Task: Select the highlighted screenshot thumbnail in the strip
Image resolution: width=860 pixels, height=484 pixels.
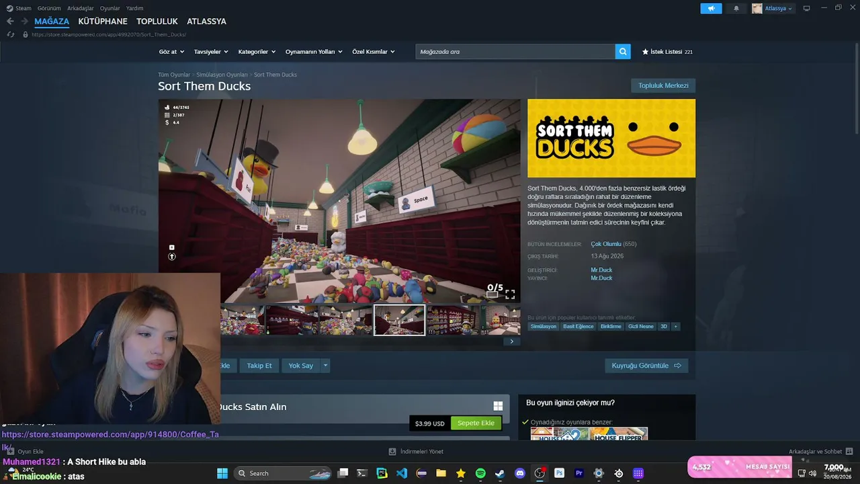Action: click(x=399, y=320)
